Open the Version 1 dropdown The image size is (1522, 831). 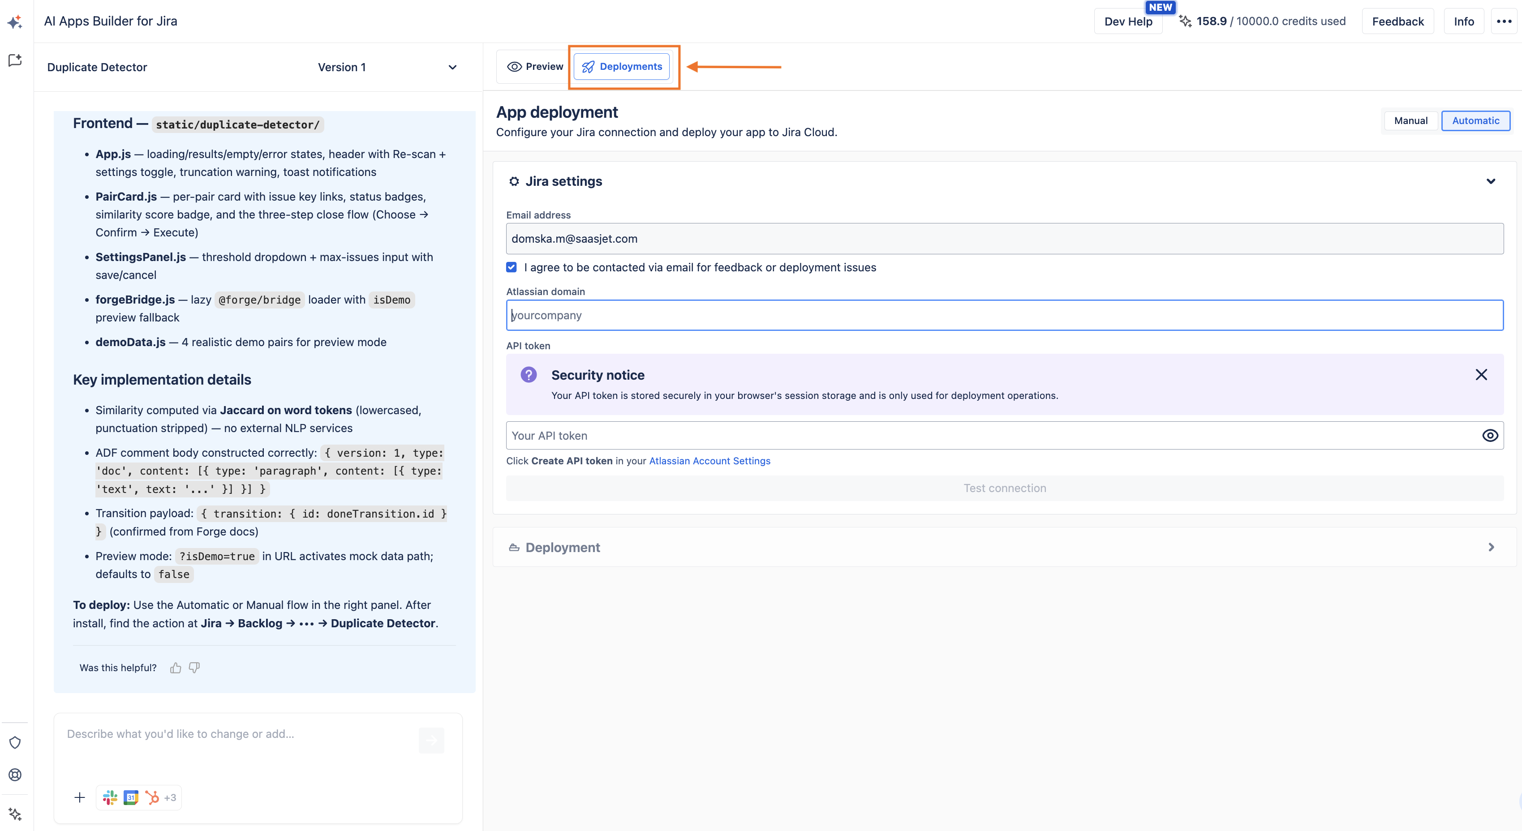pyautogui.click(x=387, y=67)
